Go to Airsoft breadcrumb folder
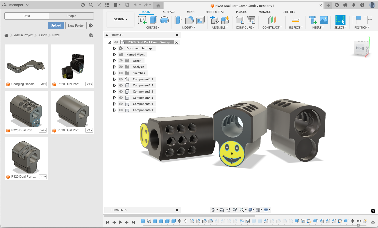Screen dimensions: 378x228 (x=43, y=35)
